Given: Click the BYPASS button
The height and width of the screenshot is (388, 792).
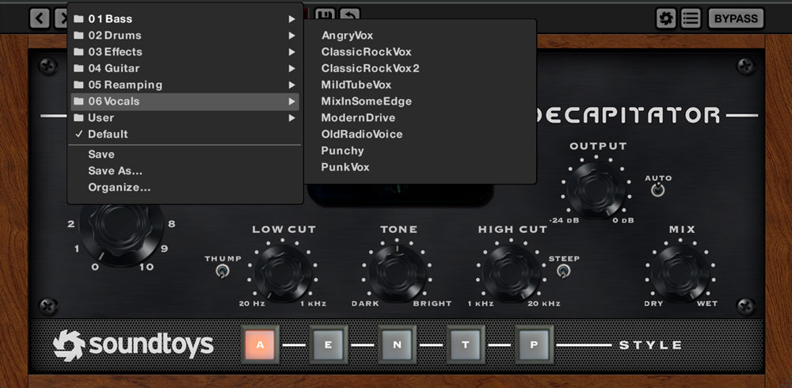Looking at the screenshot, I should 736,19.
